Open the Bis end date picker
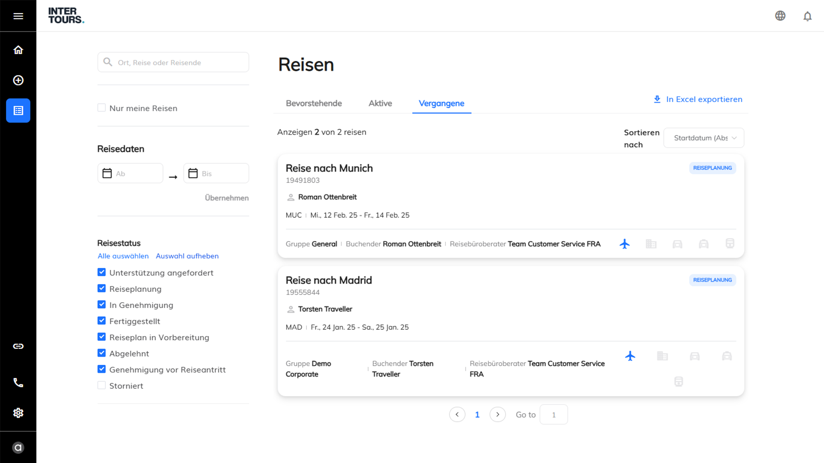 point(216,173)
